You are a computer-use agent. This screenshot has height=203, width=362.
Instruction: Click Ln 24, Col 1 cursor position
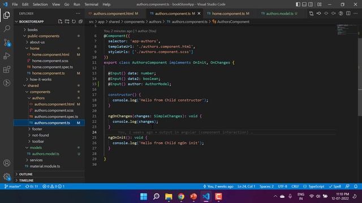[x=246, y=186]
